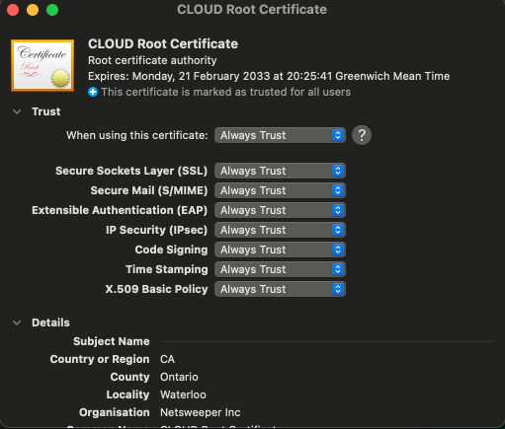Open Secure Mail (S/MIME) trust dropdown

tap(280, 190)
